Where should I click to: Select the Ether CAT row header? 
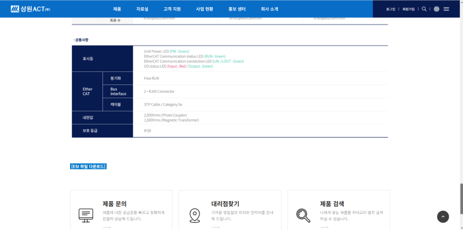tap(87, 91)
